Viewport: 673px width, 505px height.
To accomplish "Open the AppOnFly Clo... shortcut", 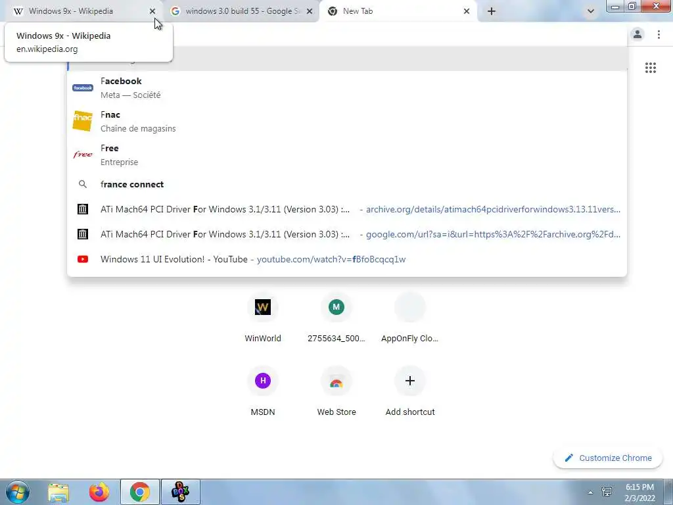I will click(410, 318).
